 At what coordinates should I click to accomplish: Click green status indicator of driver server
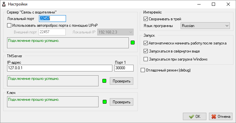(133, 43)
